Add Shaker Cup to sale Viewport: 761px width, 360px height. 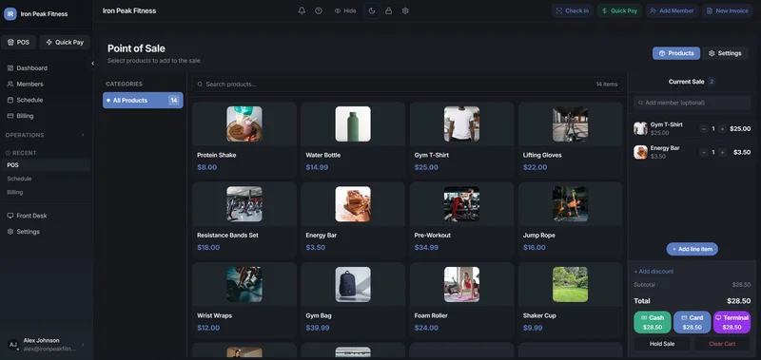click(x=570, y=300)
